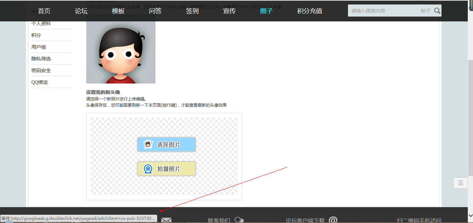Click the search magnifier icon

click(437, 10)
